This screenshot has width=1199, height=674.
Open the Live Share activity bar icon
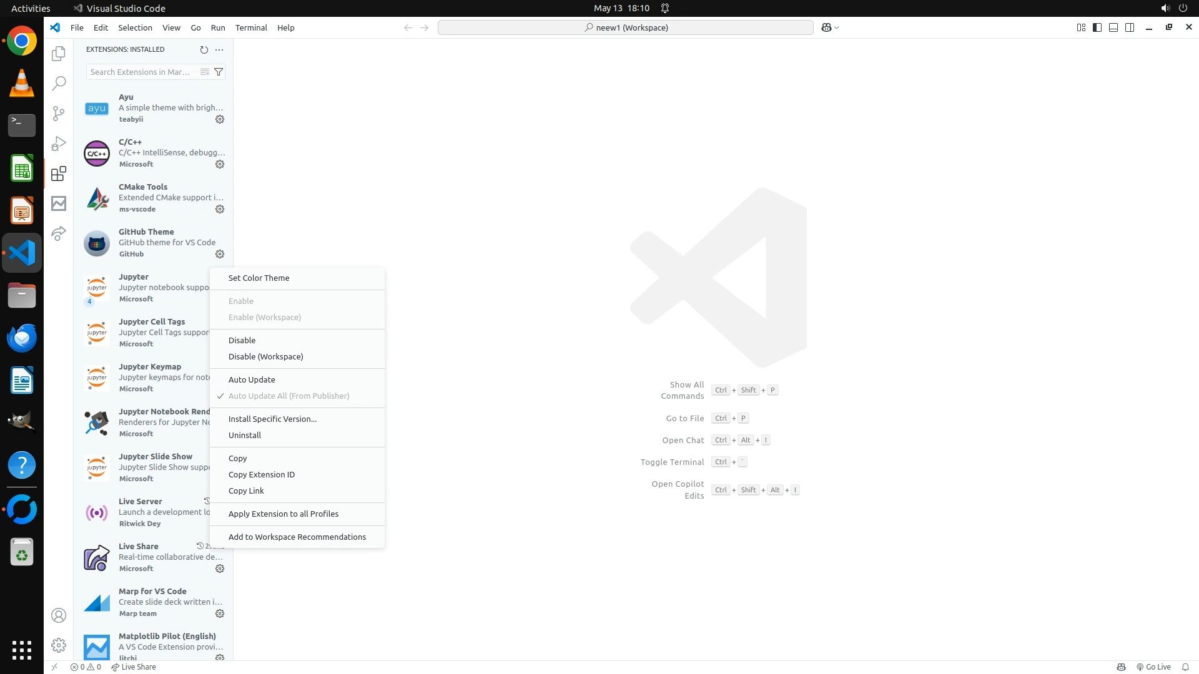[x=59, y=233]
